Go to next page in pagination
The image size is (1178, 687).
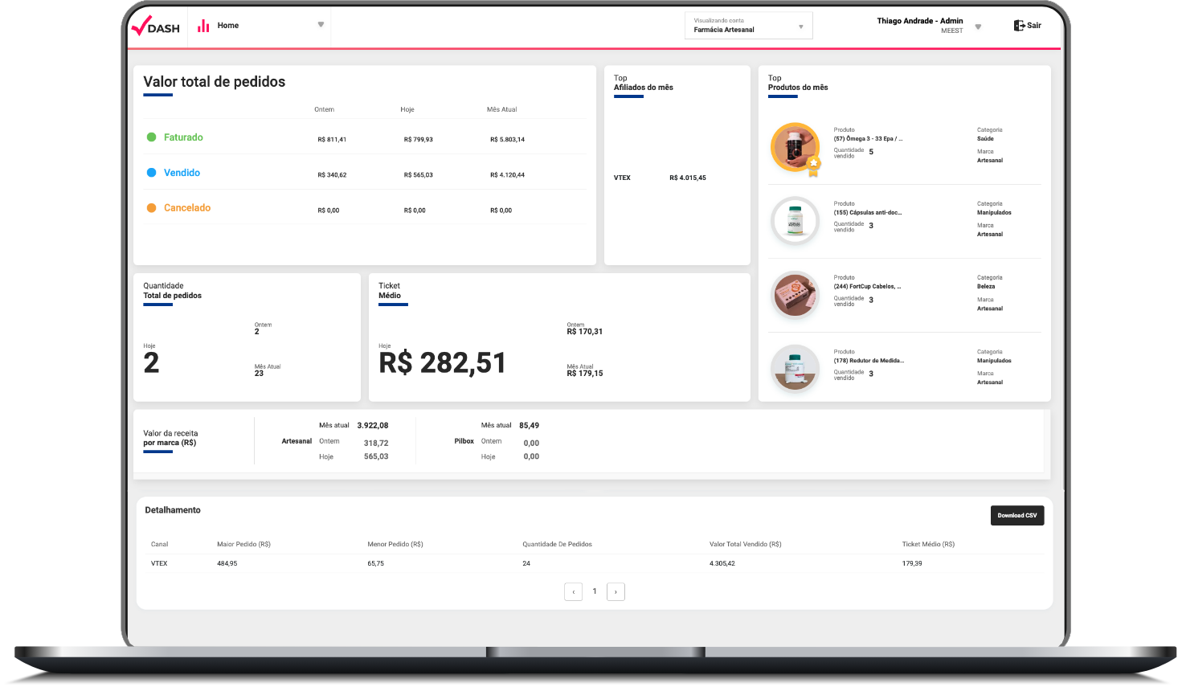tap(616, 591)
